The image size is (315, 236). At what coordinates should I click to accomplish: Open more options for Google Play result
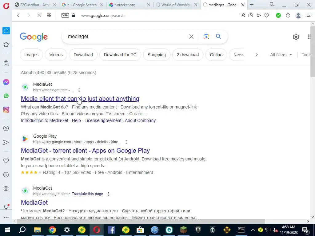tap(126, 142)
